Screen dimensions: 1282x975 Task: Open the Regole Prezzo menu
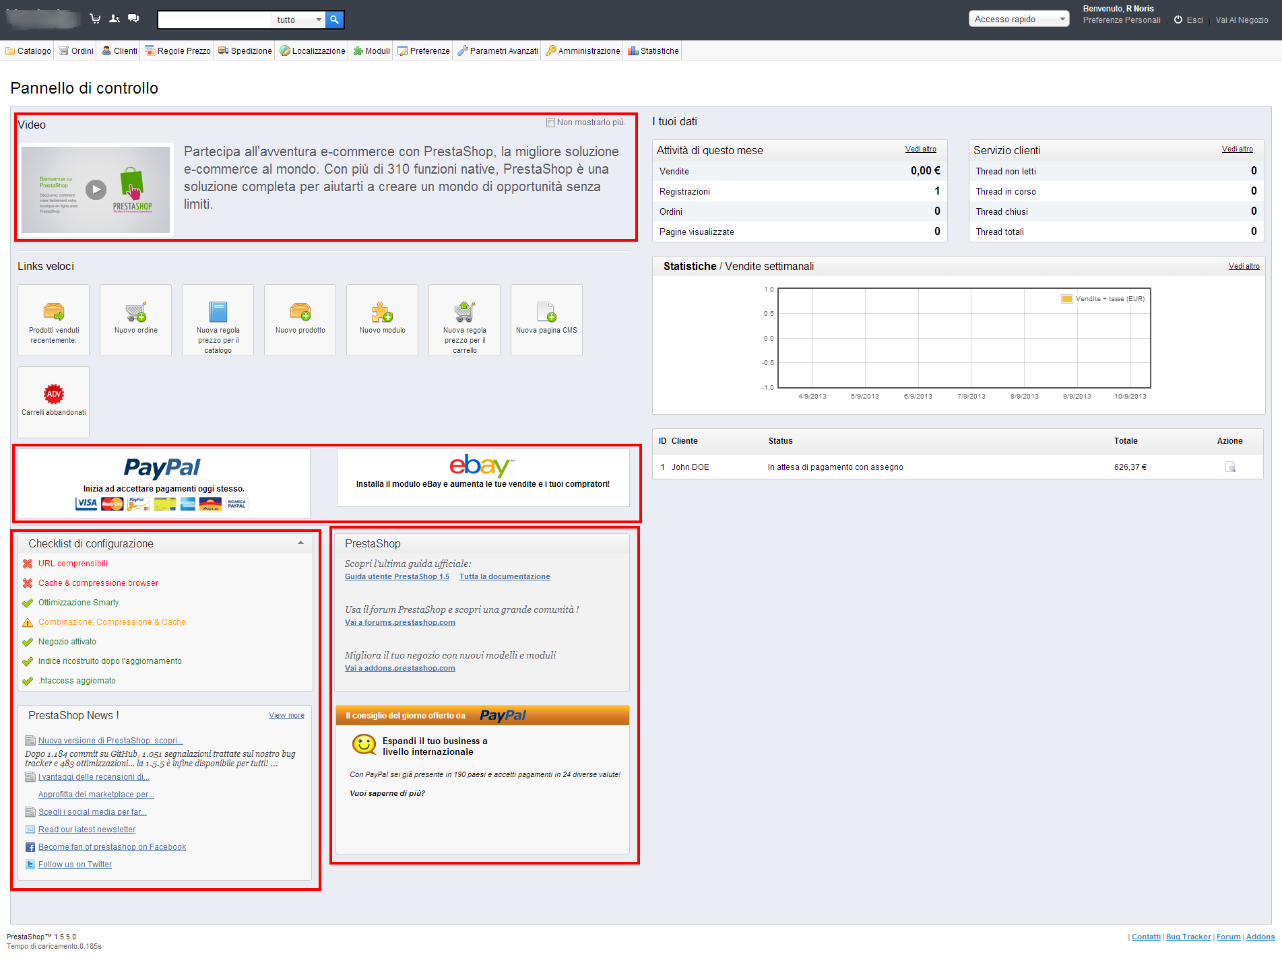coord(178,51)
